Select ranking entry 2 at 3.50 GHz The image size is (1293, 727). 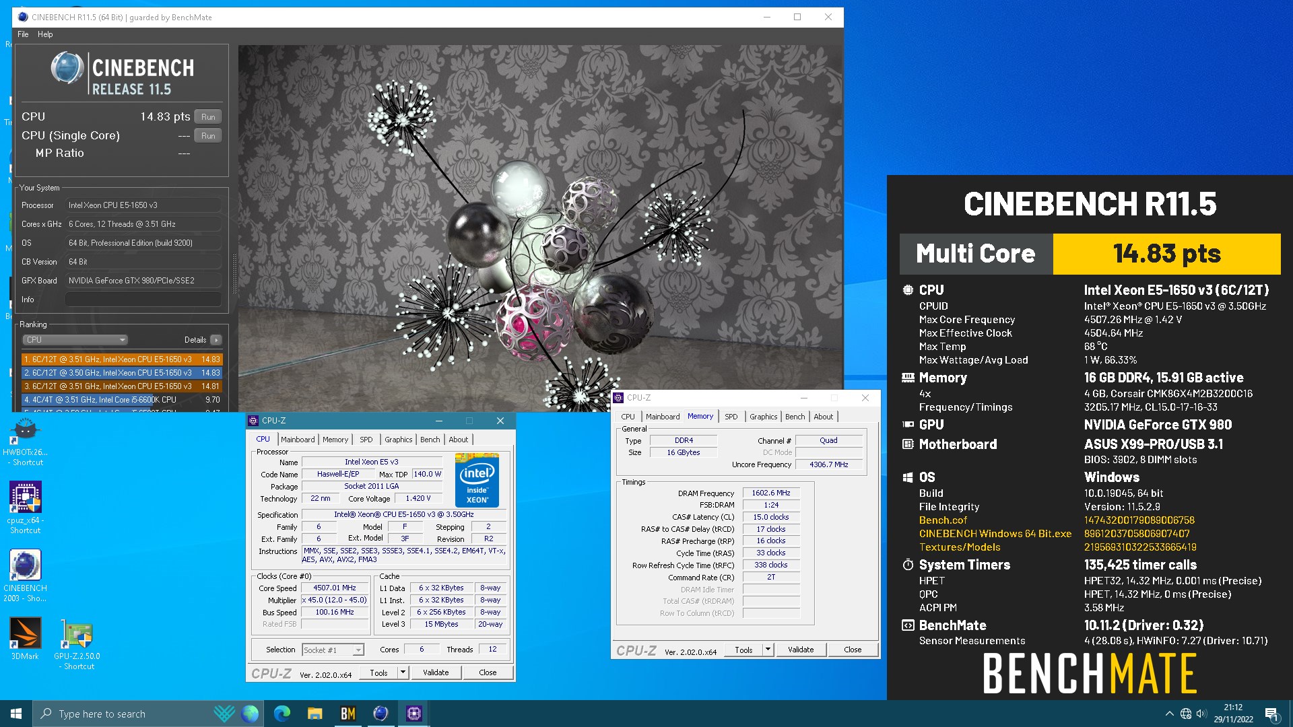[x=122, y=373]
